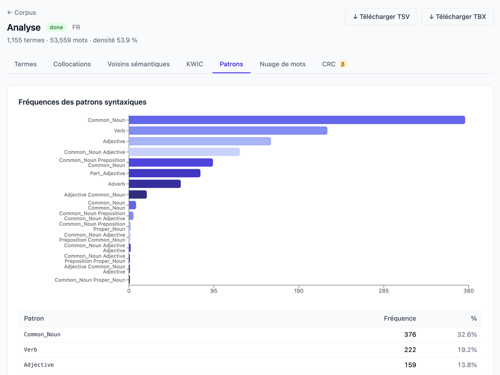
Task: Click the Common_Noun Adjective chart bar
Action: pos(184,152)
